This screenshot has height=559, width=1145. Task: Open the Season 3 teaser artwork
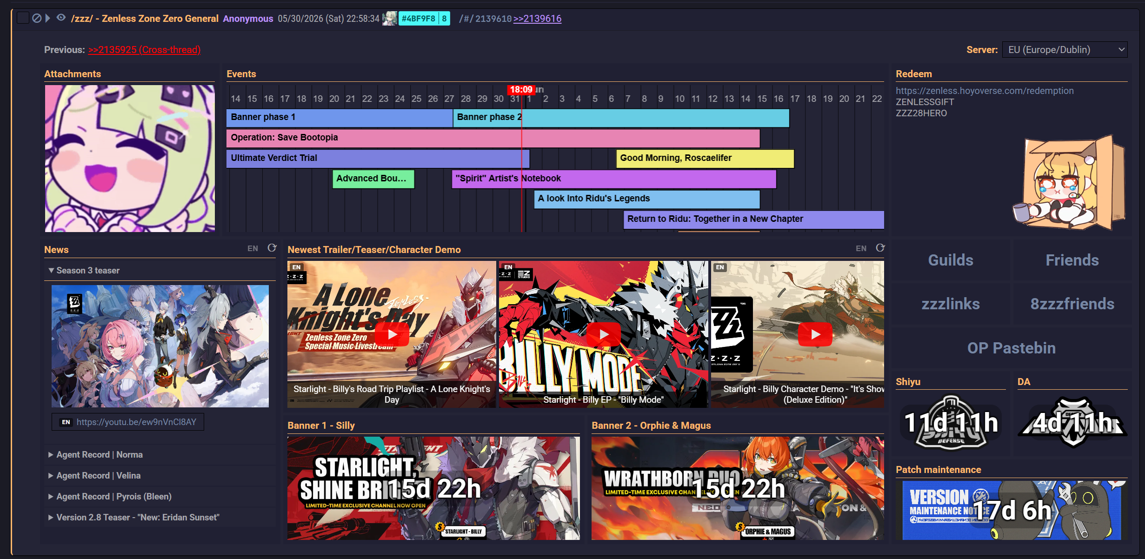160,346
